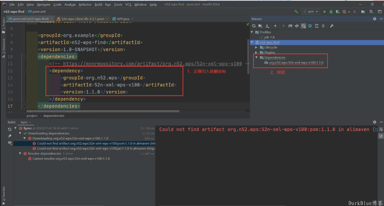384x206 pixels.
Task: Collapse the Resolve dependencies node
Action: click(20, 153)
